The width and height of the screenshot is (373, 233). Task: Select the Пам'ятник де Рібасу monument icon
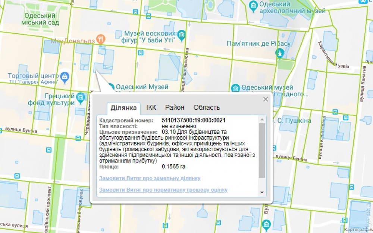279,54
